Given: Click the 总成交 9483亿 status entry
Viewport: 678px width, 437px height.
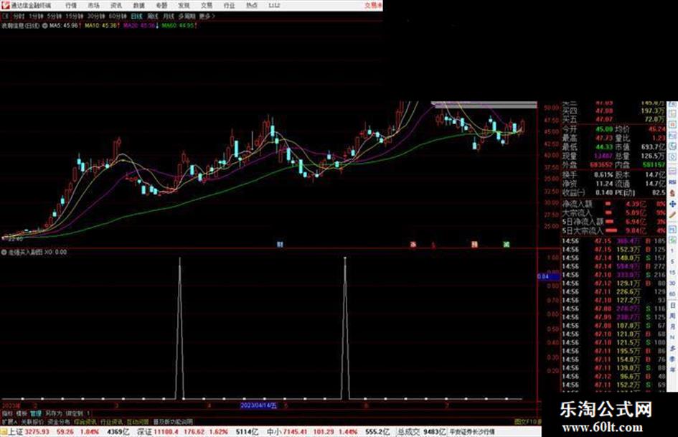Looking at the screenshot, I should click(x=422, y=432).
